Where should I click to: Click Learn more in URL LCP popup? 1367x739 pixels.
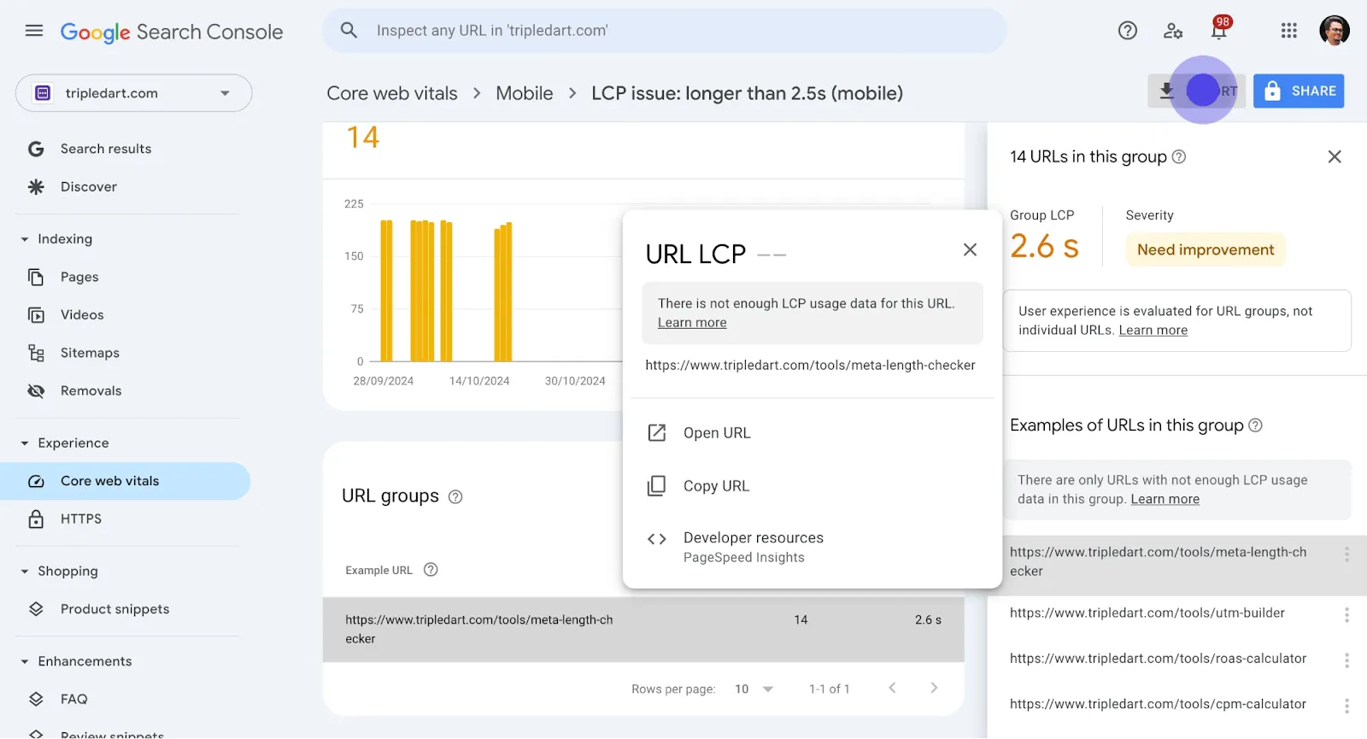click(692, 323)
